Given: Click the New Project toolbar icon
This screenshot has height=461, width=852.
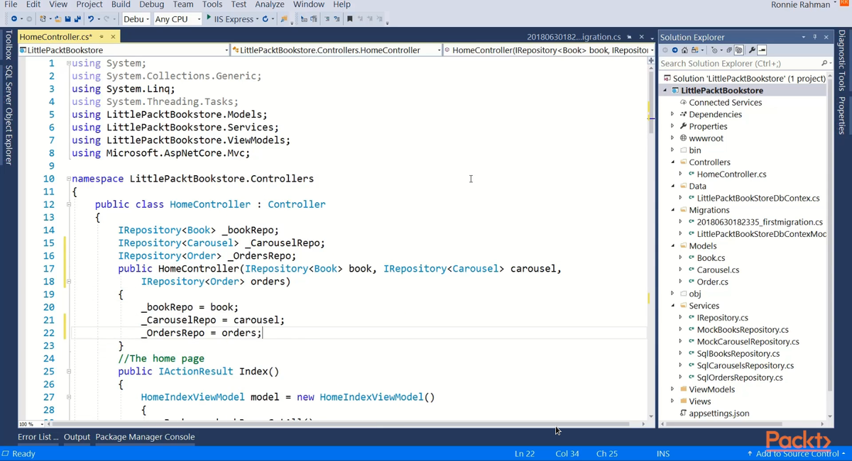Looking at the screenshot, I should tap(43, 18).
